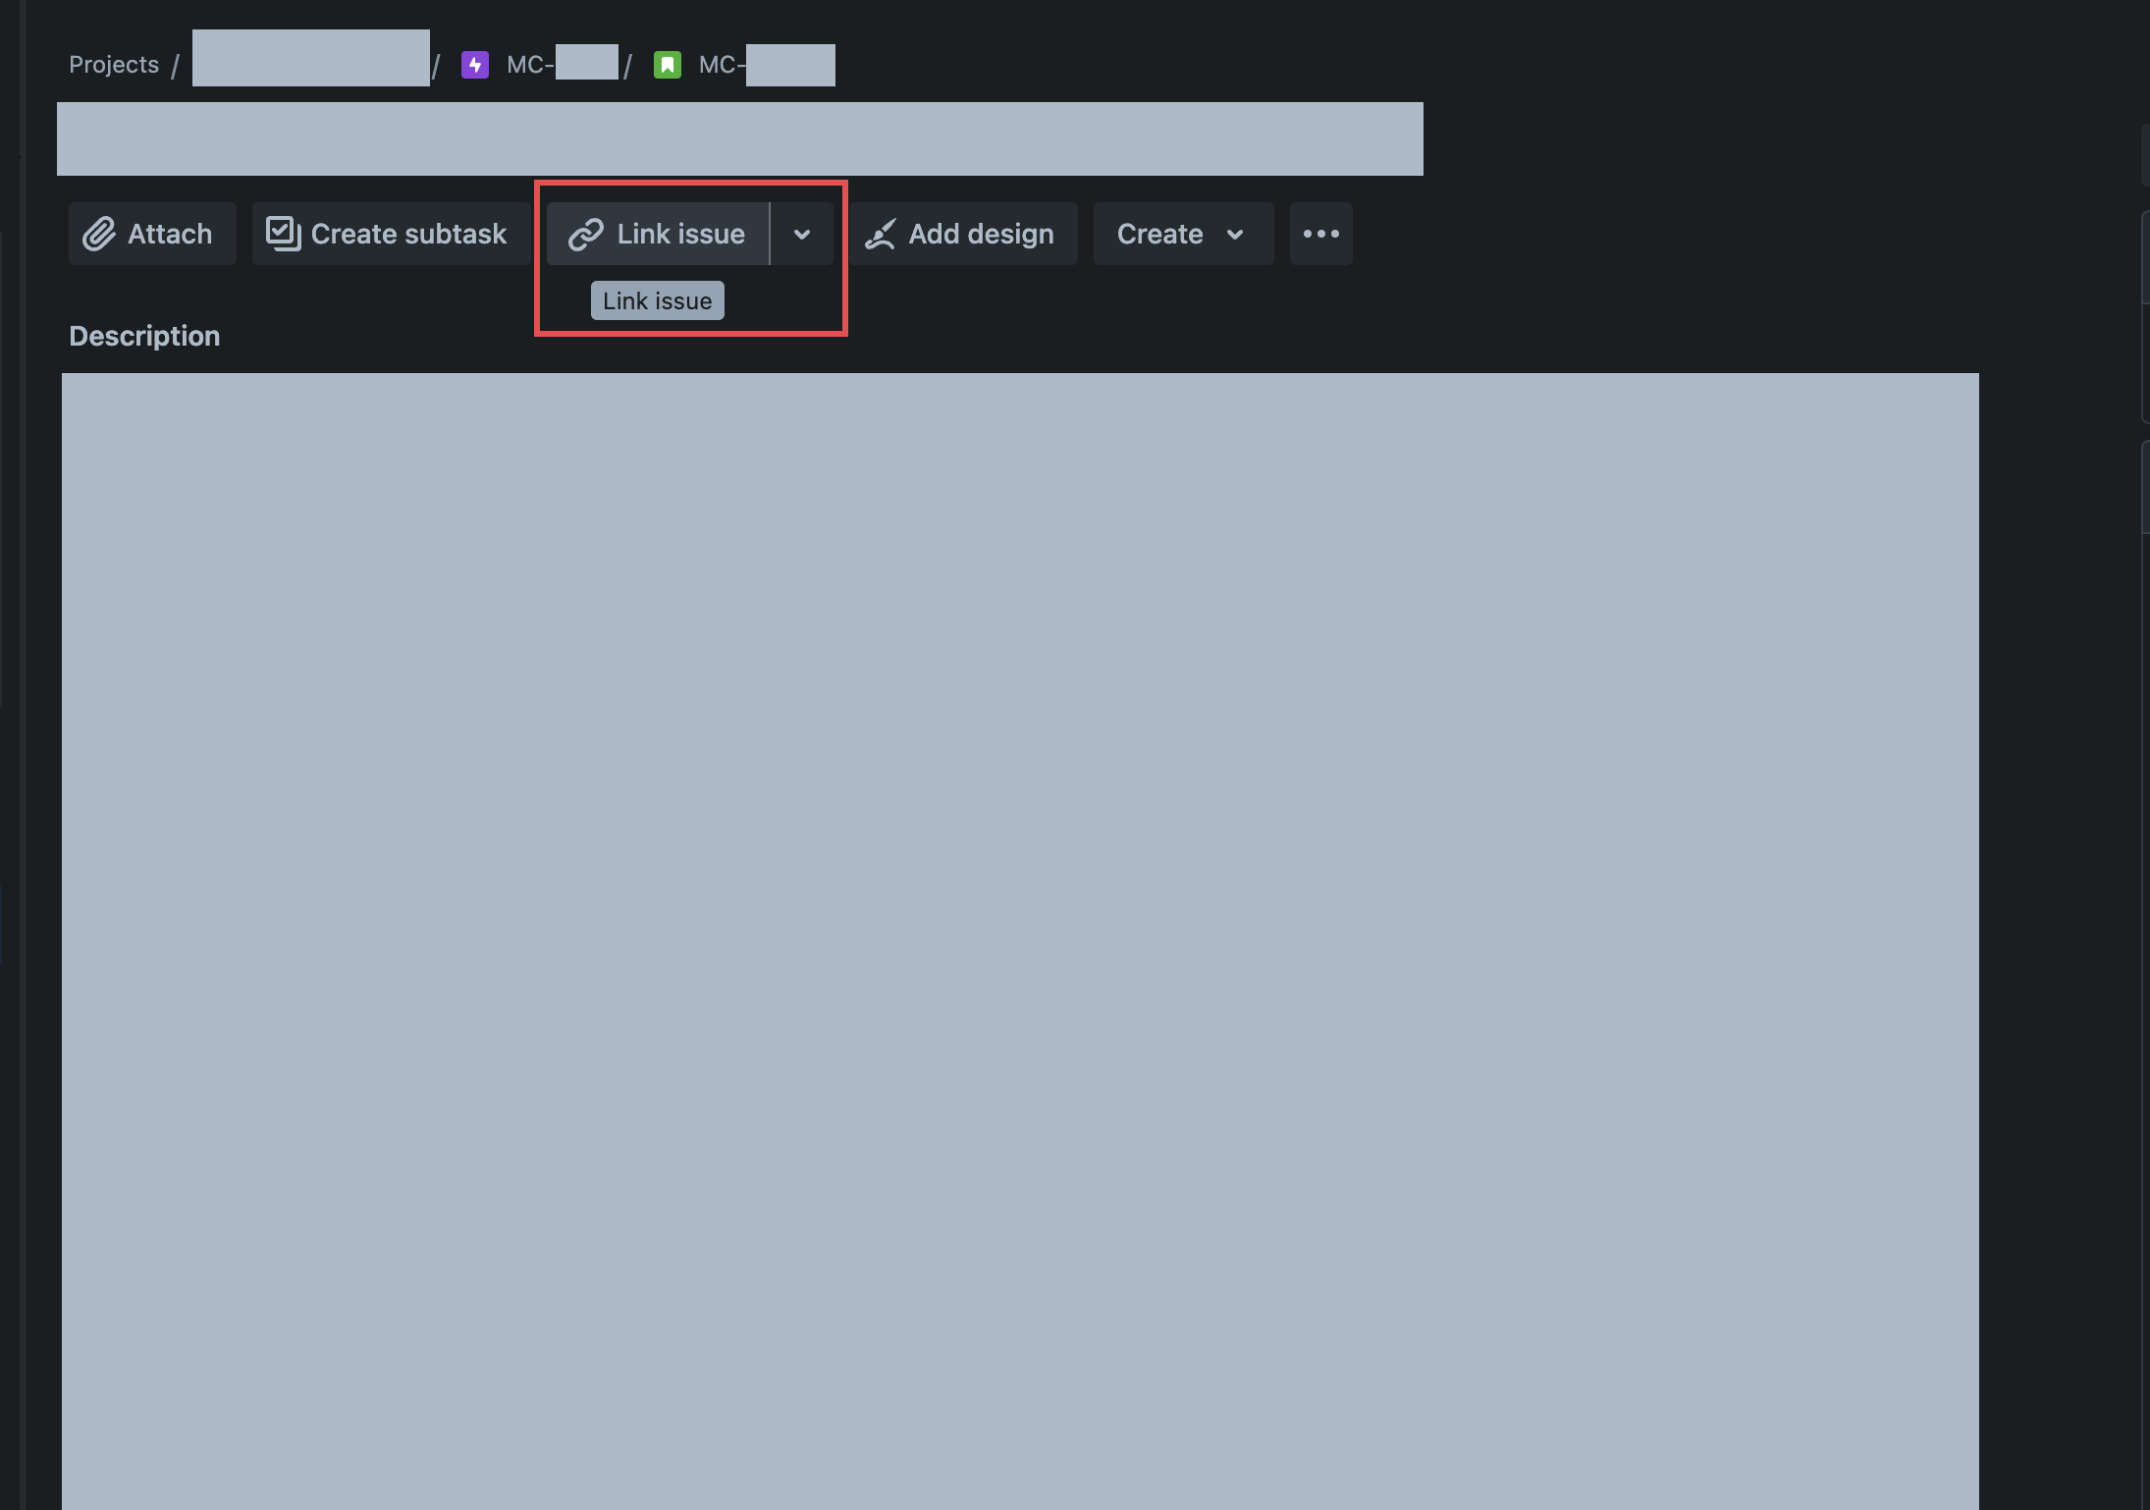This screenshot has width=2150, height=1510.
Task: Open the Create menu button
Action: pyautogui.click(x=1160, y=234)
